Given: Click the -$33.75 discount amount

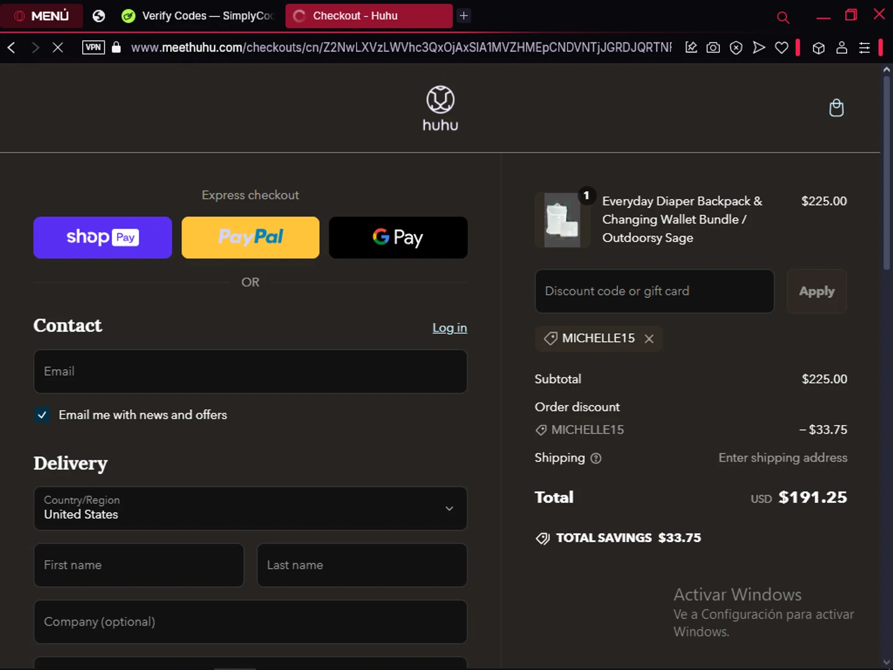Looking at the screenshot, I should click(x=823, y=430).
